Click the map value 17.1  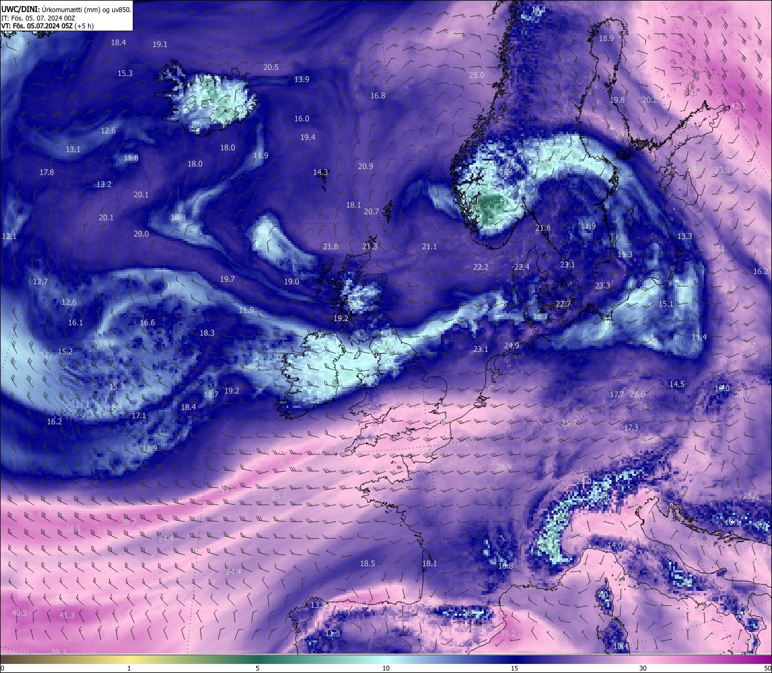pyautogui.click(x=139, y=415)
